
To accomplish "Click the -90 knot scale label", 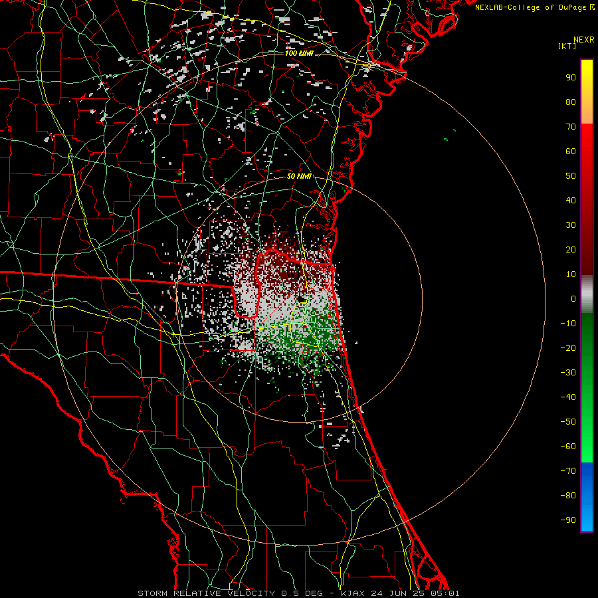I will (x=568, y=520).
